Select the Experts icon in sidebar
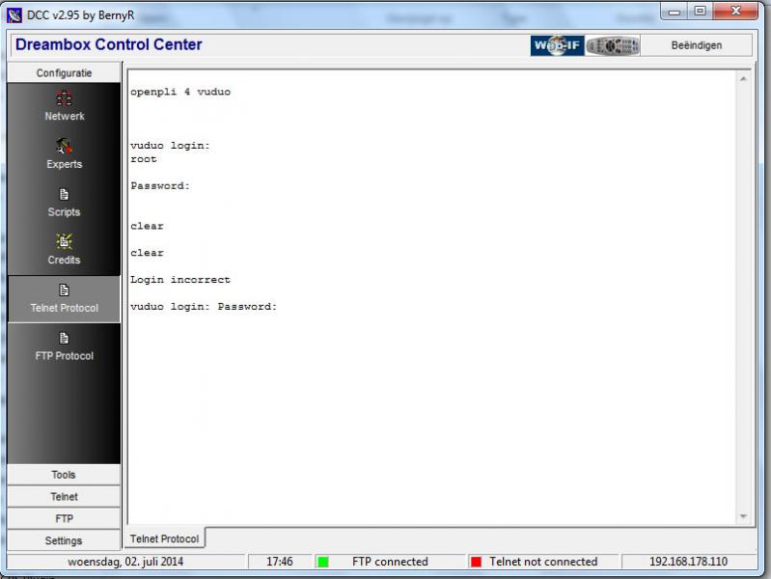Viewport: 771px width, 579px height. click(64, 148)
